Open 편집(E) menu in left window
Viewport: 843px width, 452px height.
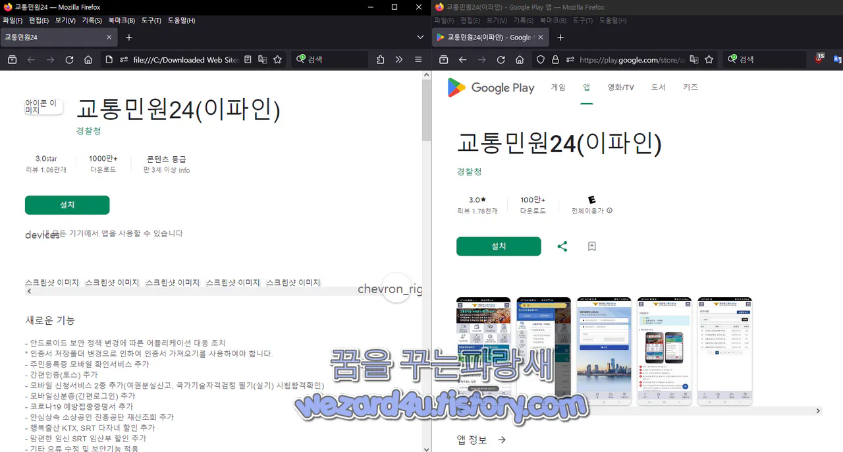point(39,20)
